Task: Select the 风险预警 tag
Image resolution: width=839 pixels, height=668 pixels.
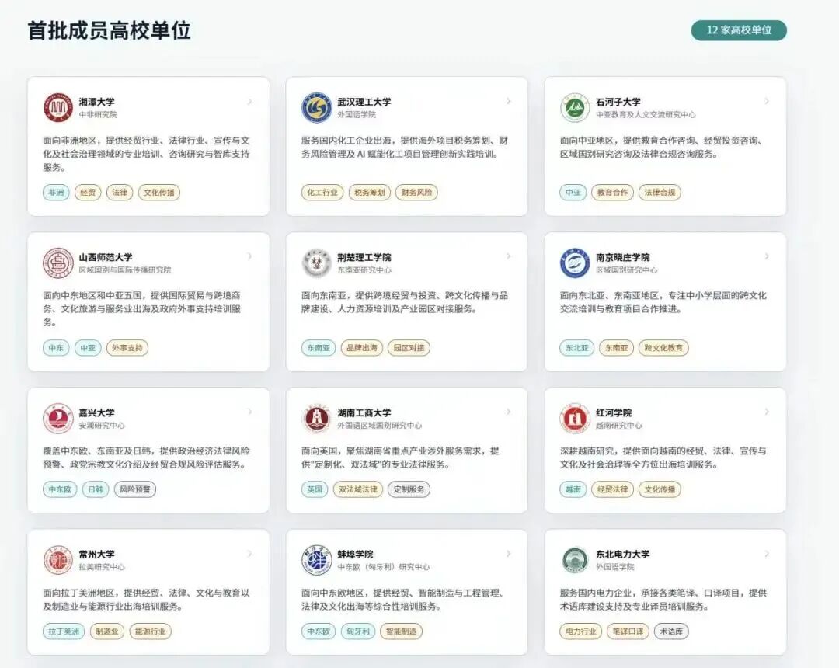Action: (135, 489)
